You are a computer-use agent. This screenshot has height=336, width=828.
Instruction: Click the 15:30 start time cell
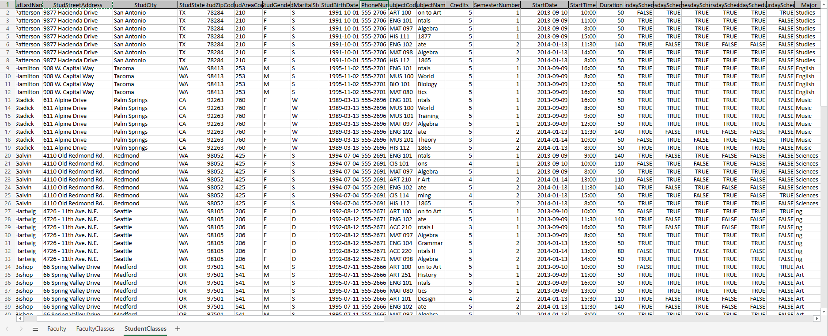[582, 299]
